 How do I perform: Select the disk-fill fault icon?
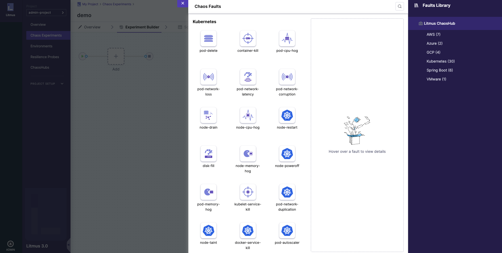click(208, 154)
